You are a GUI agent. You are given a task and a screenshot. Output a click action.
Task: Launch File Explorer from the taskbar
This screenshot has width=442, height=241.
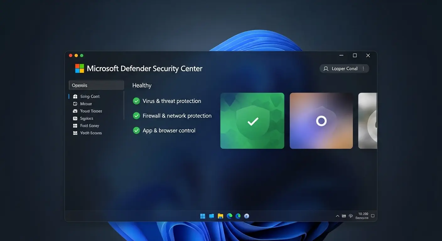(x=220, y=216)
